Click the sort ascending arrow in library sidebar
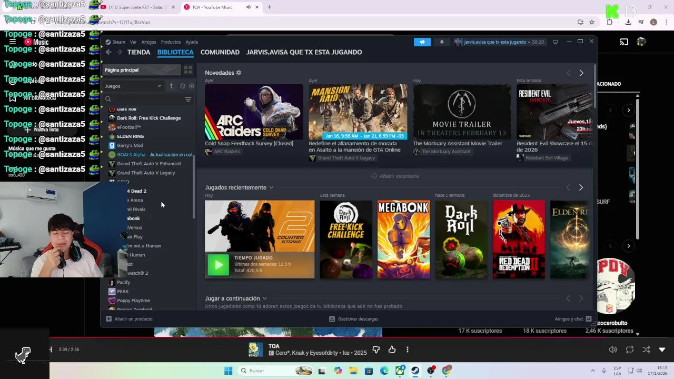 [171, 86]
